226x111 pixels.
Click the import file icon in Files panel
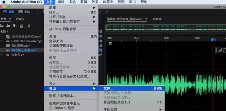coord(8,26)
